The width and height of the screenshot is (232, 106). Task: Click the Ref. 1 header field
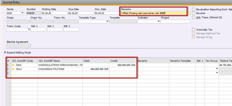(x=39, y=30)
